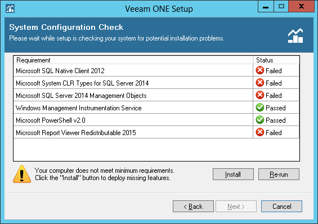The width and height of the screenshot is (318, 224).
Task: Minimize the Veeam ONE Setup window
Action: click(266, 7)
